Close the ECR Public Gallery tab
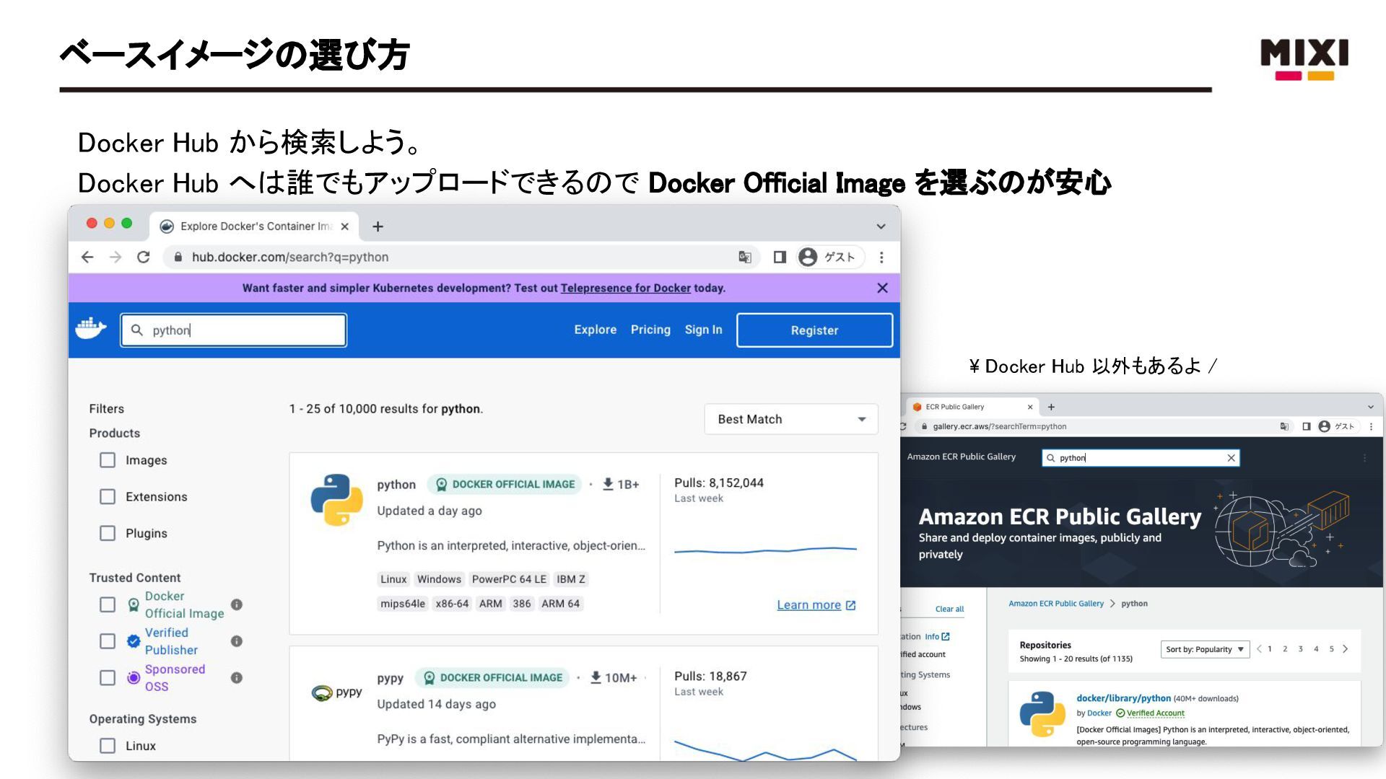The width and height of the screenshot is (1386, 779). click(1030, 407)
